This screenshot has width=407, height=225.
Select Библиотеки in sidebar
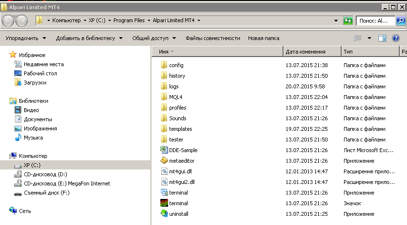33,101
